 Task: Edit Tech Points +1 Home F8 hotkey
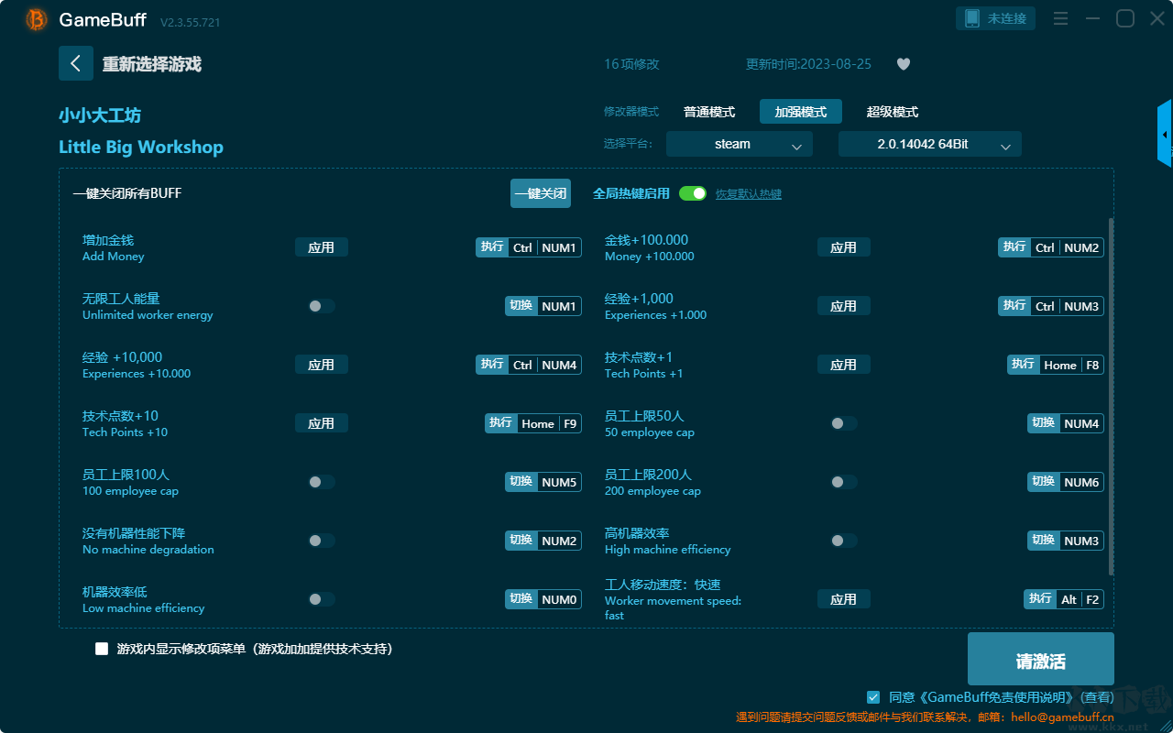click(1056, 365)
